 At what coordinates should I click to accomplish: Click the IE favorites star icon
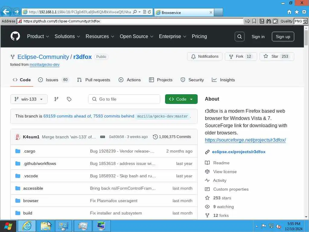point(297,12)
